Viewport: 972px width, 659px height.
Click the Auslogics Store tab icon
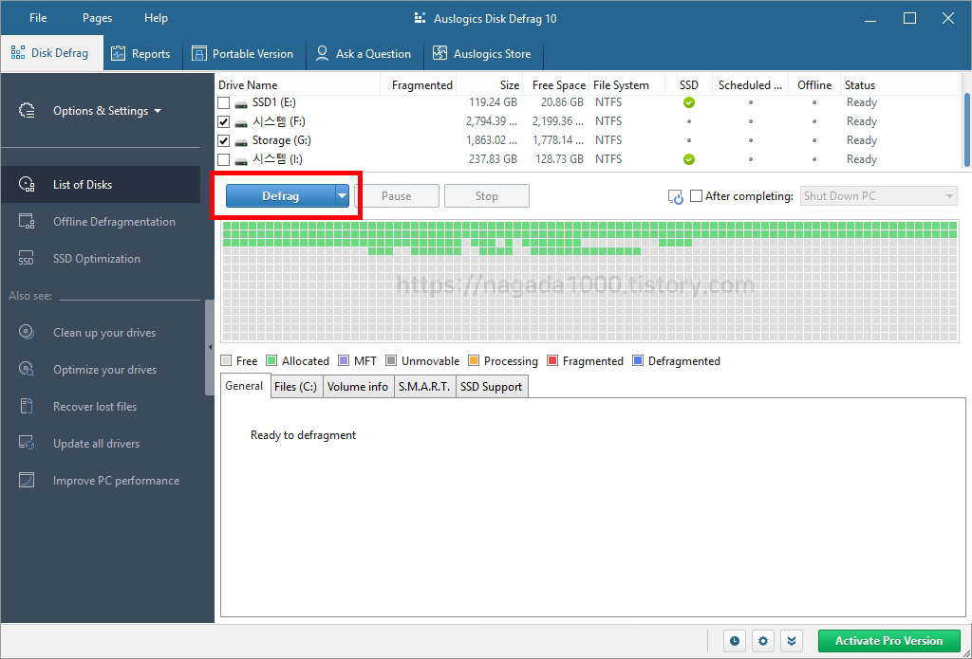tap(439, 54)
